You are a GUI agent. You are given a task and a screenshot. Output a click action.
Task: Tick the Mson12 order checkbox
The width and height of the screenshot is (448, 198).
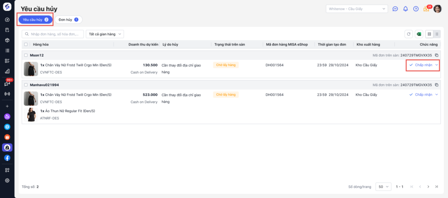[26, 55]
